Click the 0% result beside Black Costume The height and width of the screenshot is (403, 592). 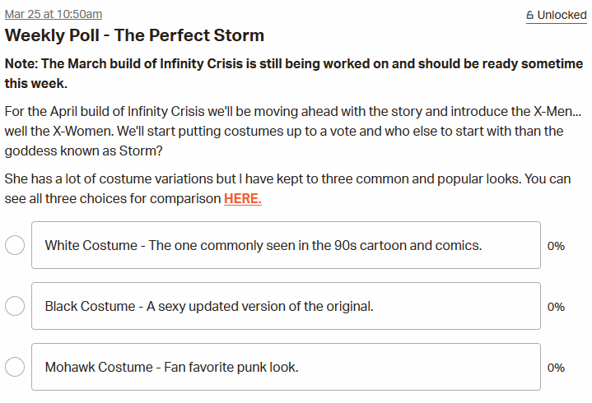(556, 307)
